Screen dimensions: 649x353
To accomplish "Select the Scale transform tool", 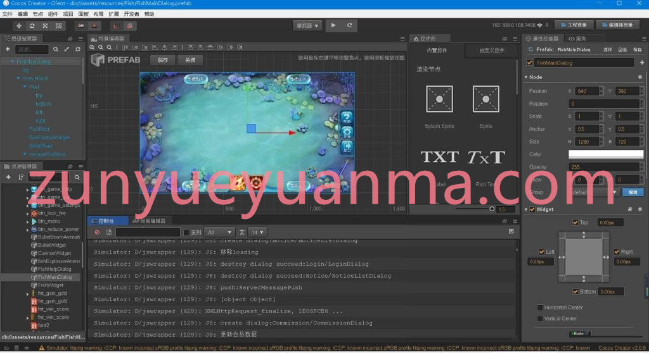I will tap(45, 26).
